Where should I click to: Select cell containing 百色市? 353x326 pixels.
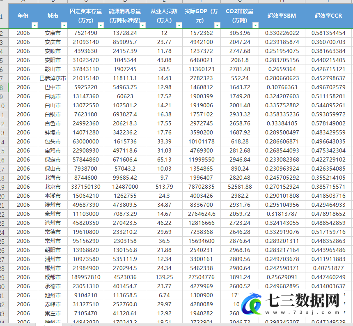point(53,123)
